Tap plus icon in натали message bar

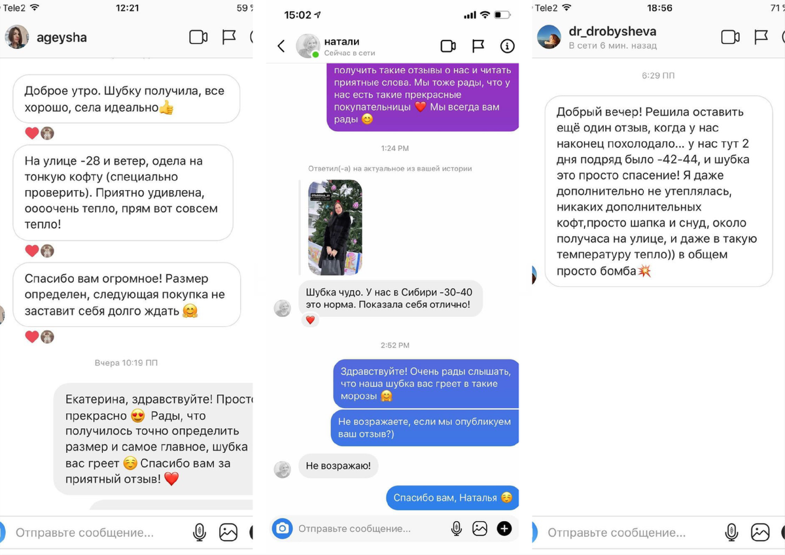504,528
